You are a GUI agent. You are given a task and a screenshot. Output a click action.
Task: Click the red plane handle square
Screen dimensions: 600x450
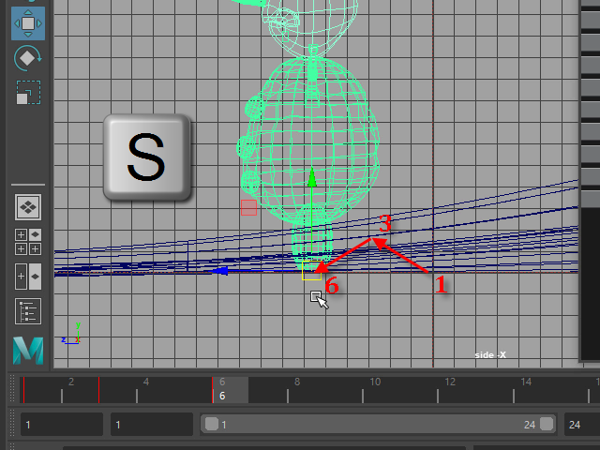click(x=248, y=207)
